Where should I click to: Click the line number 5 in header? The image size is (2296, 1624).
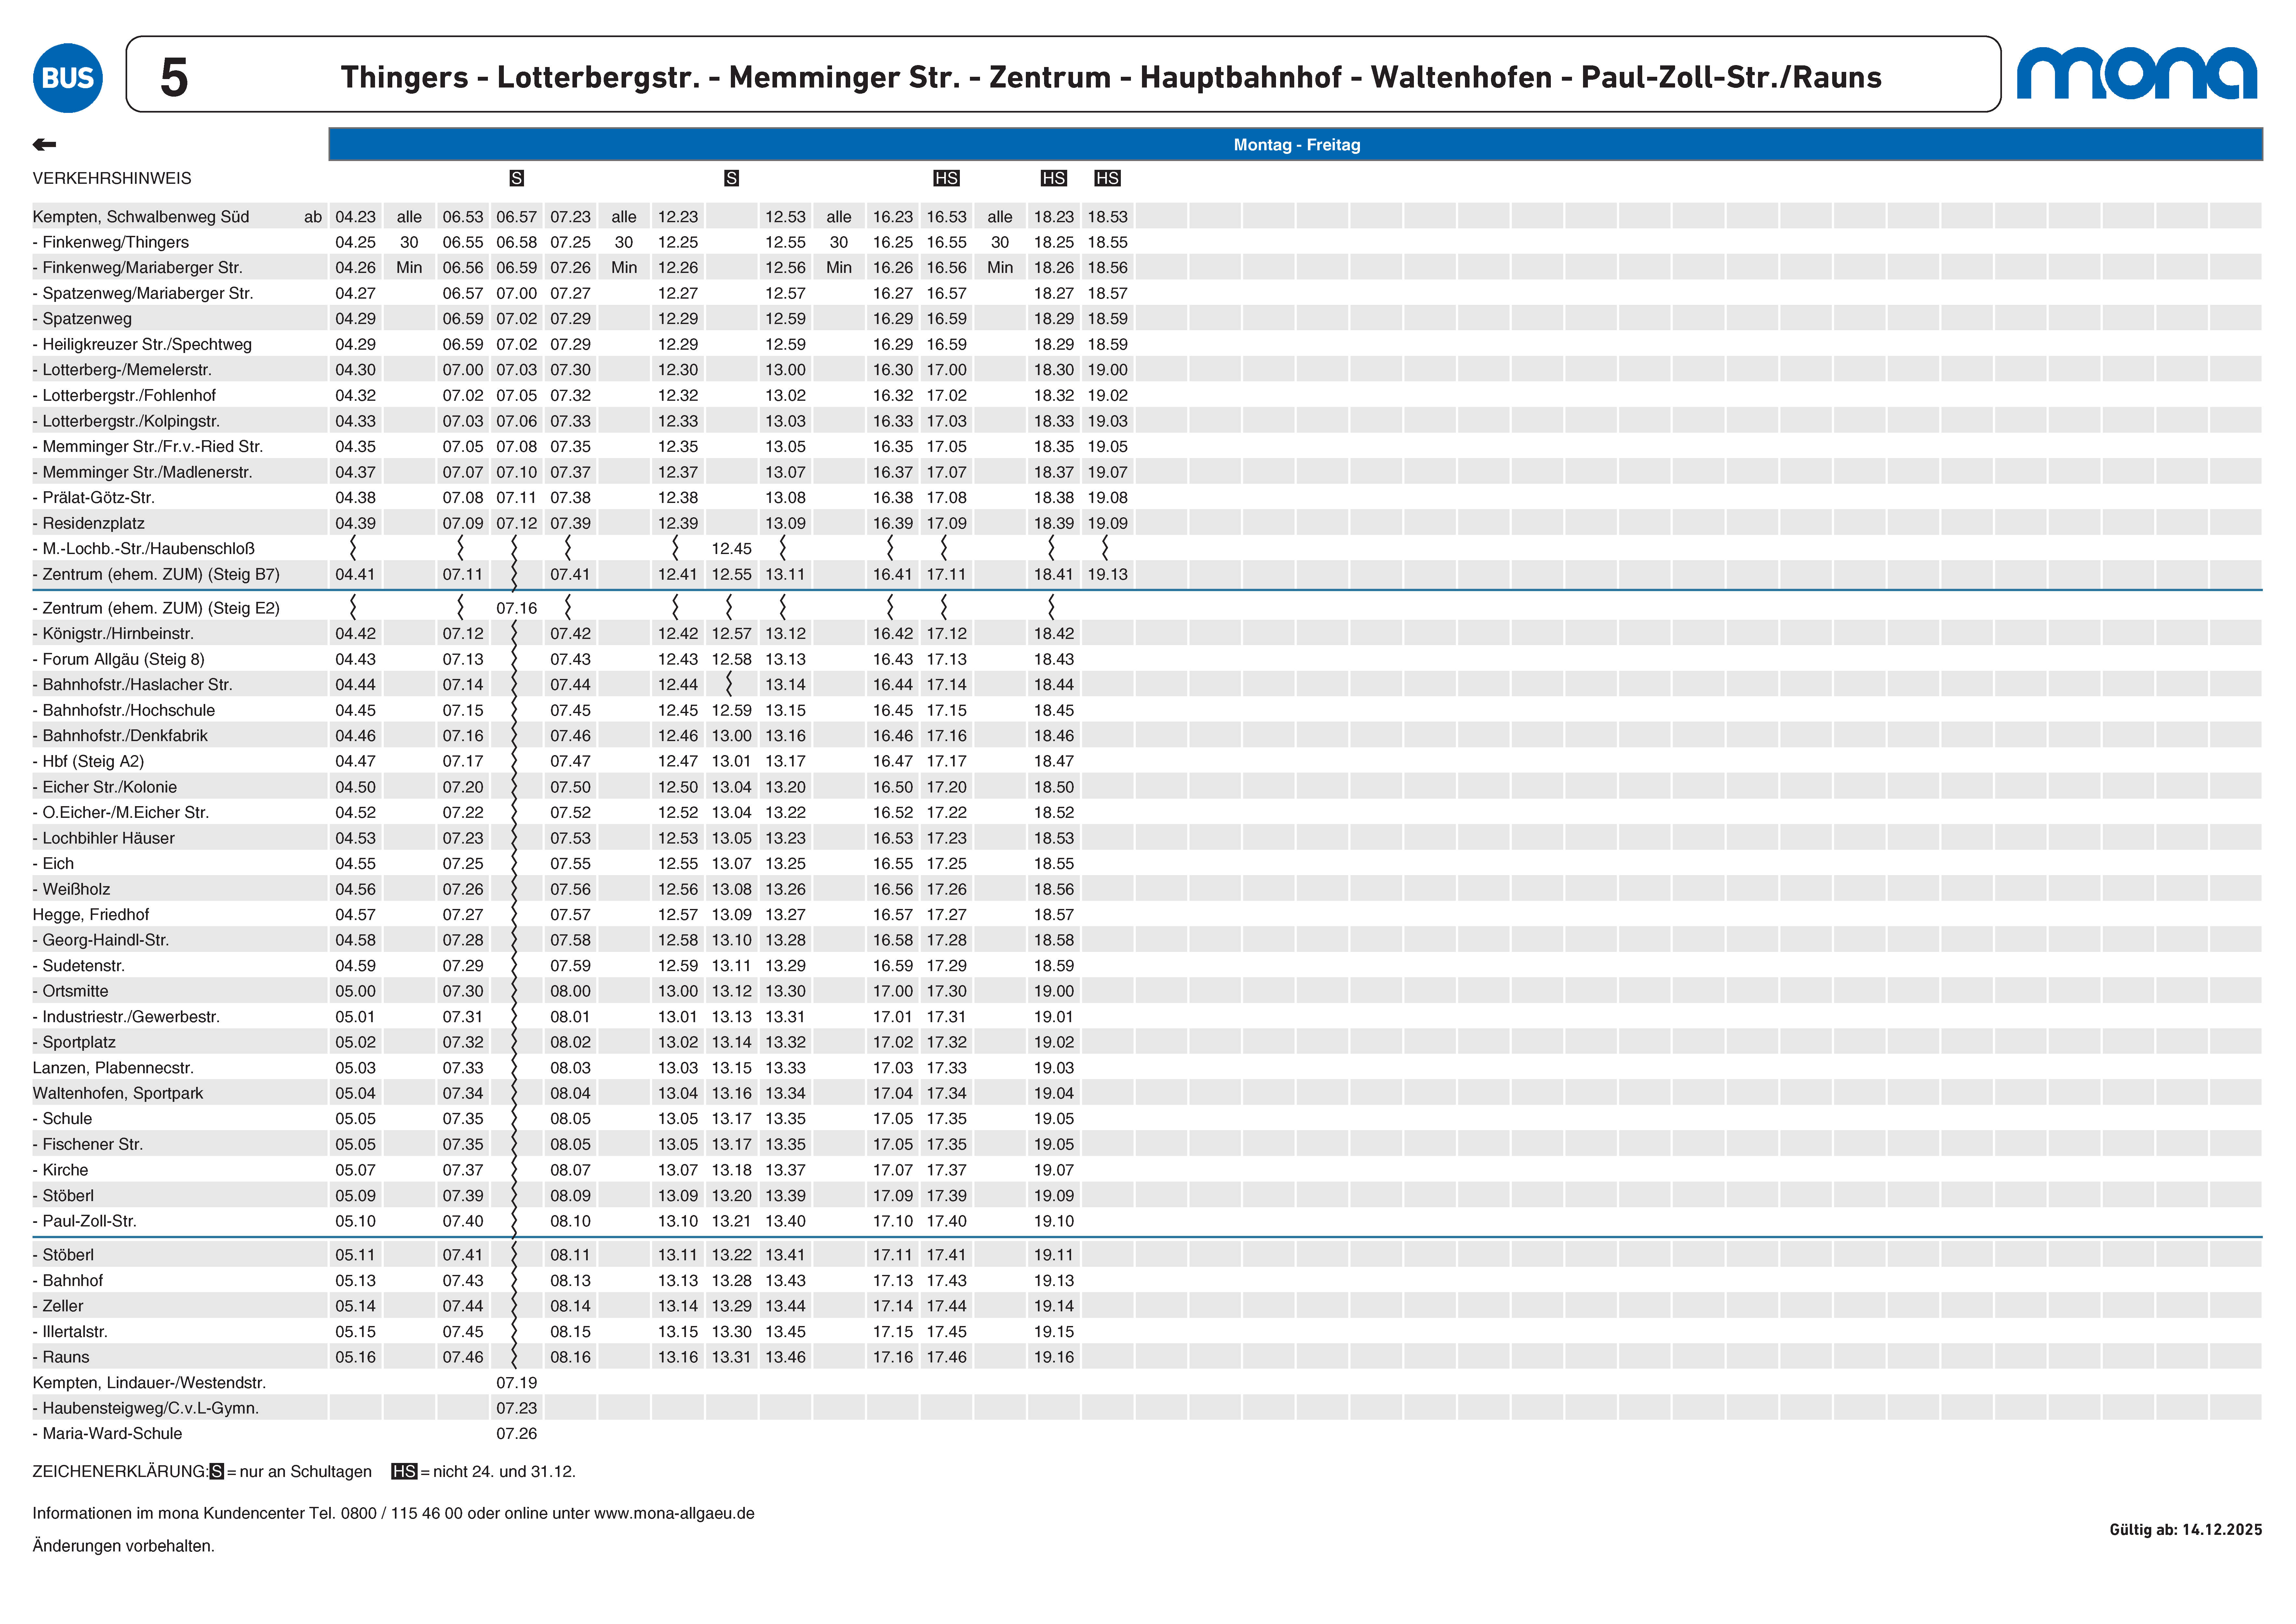coord(174,77)
